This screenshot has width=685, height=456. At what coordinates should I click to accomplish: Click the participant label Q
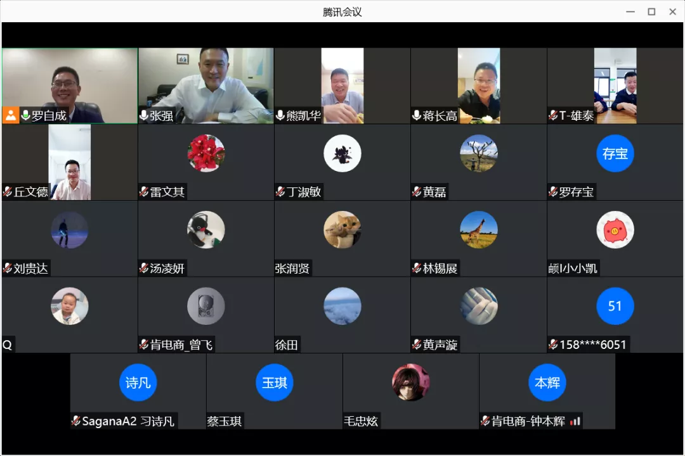coord(8,345)
